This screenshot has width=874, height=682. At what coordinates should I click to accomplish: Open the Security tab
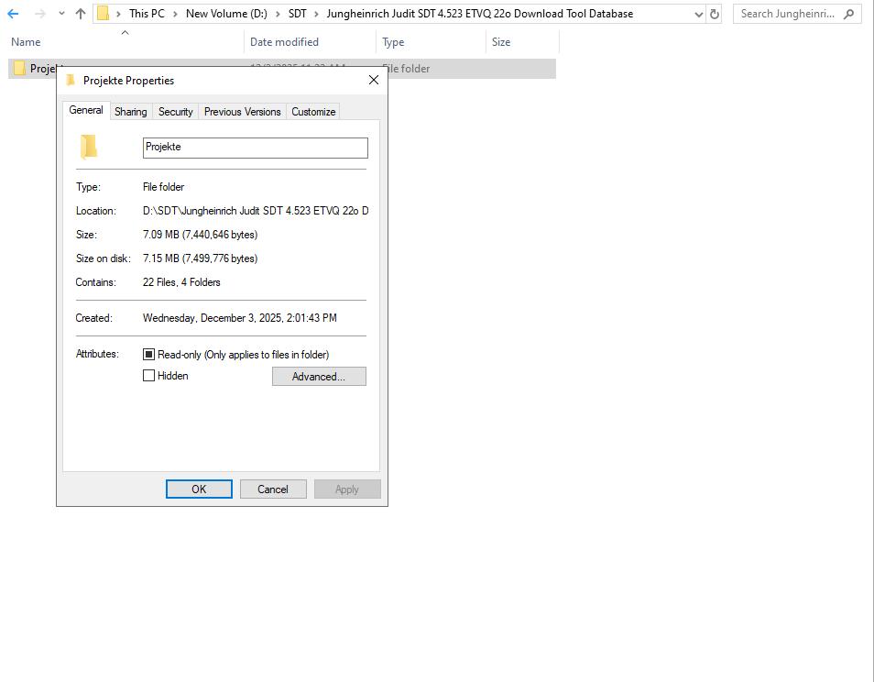coord(176,112)
